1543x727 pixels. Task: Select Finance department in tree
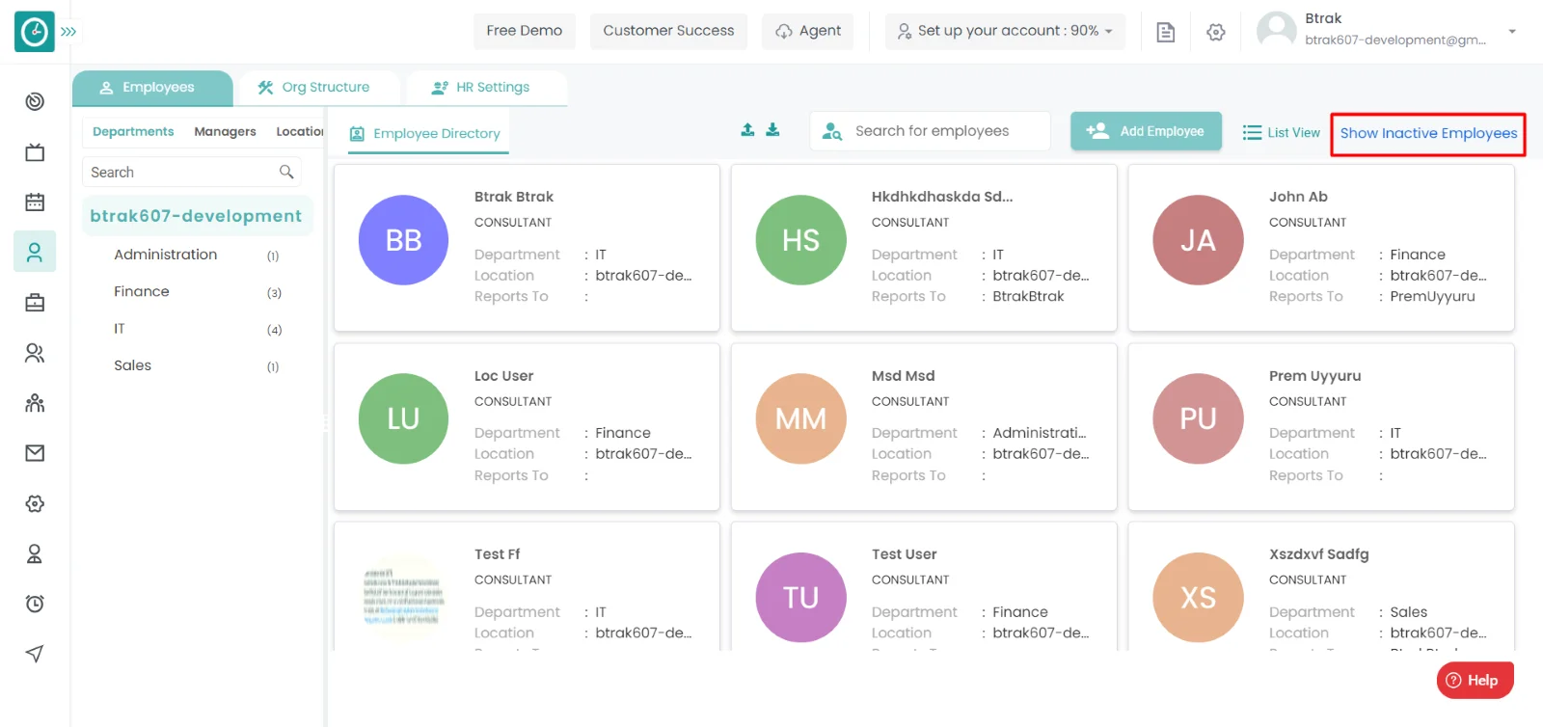click(142, 291)
